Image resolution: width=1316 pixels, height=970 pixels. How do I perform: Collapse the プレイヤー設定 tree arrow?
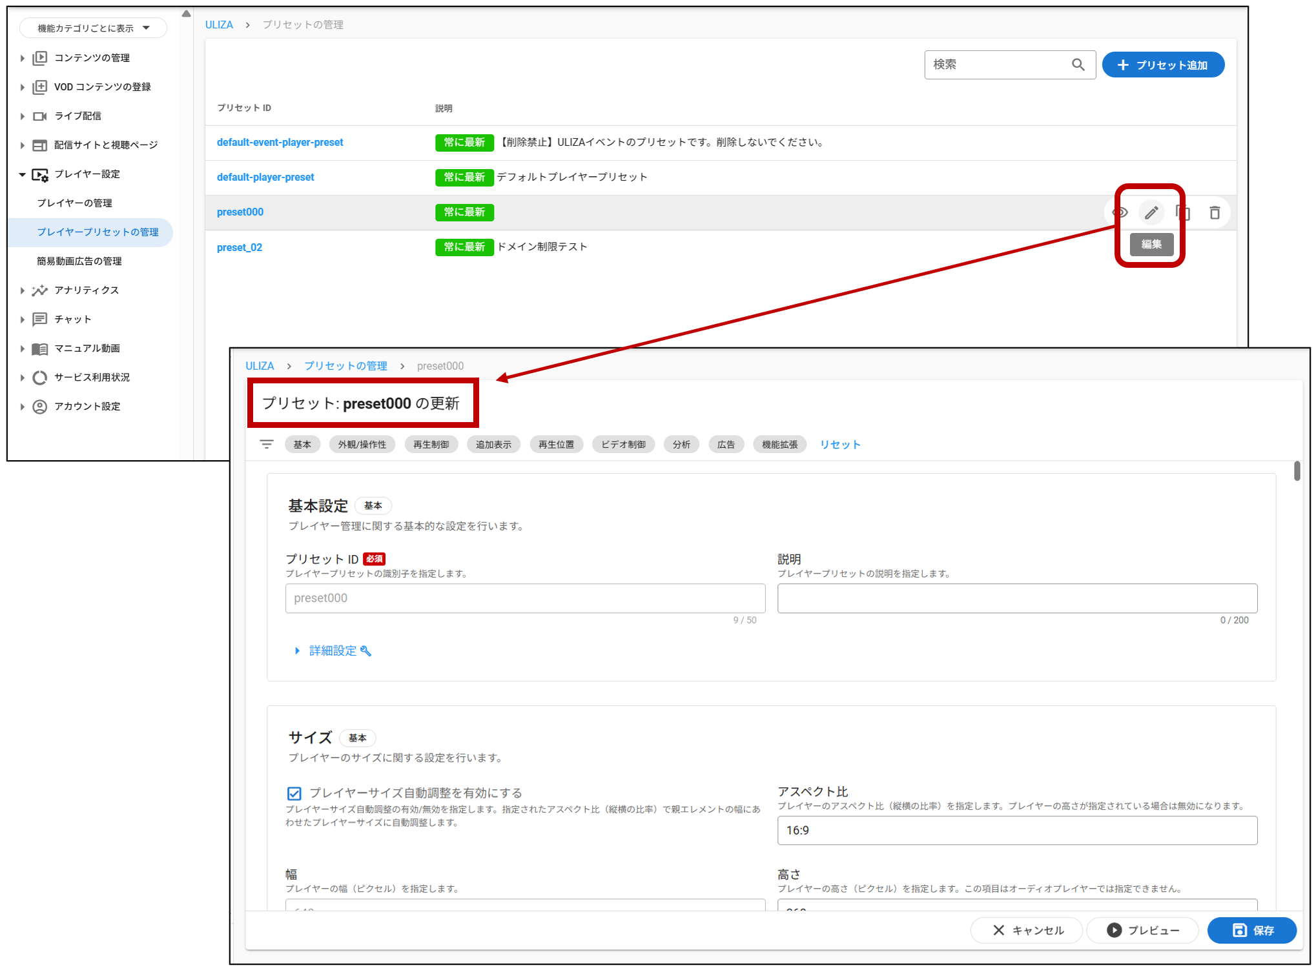22,174
